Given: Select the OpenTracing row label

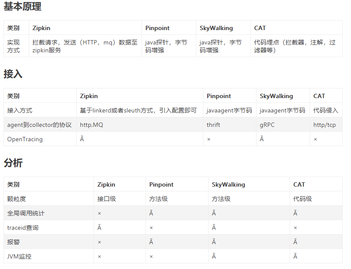Looking at the screenshot, I should click(25, 139).
